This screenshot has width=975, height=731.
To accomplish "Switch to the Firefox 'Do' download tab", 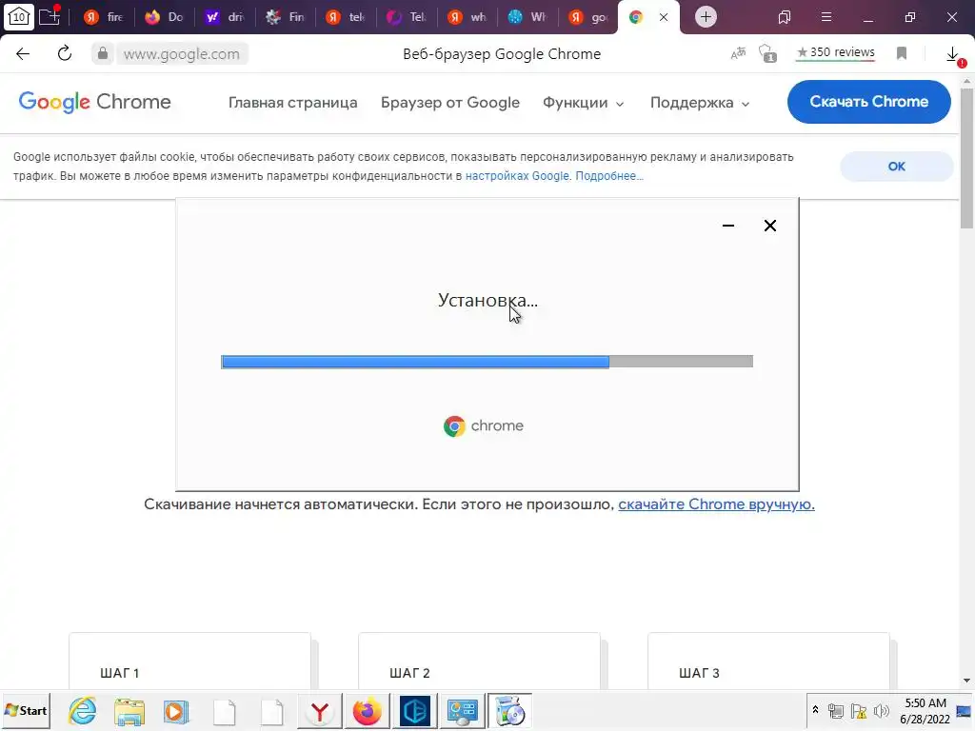I will [x=164, y=17].
